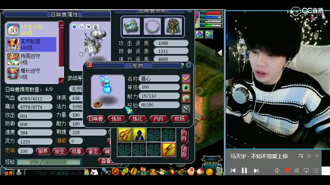Close the 宠物 pet window

coord(189,65)
